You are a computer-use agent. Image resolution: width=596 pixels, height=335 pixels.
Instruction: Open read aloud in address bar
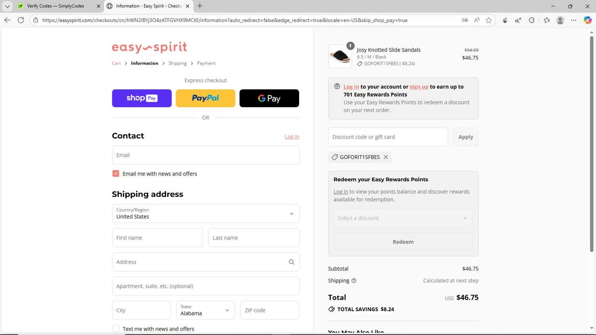point(477,20)
